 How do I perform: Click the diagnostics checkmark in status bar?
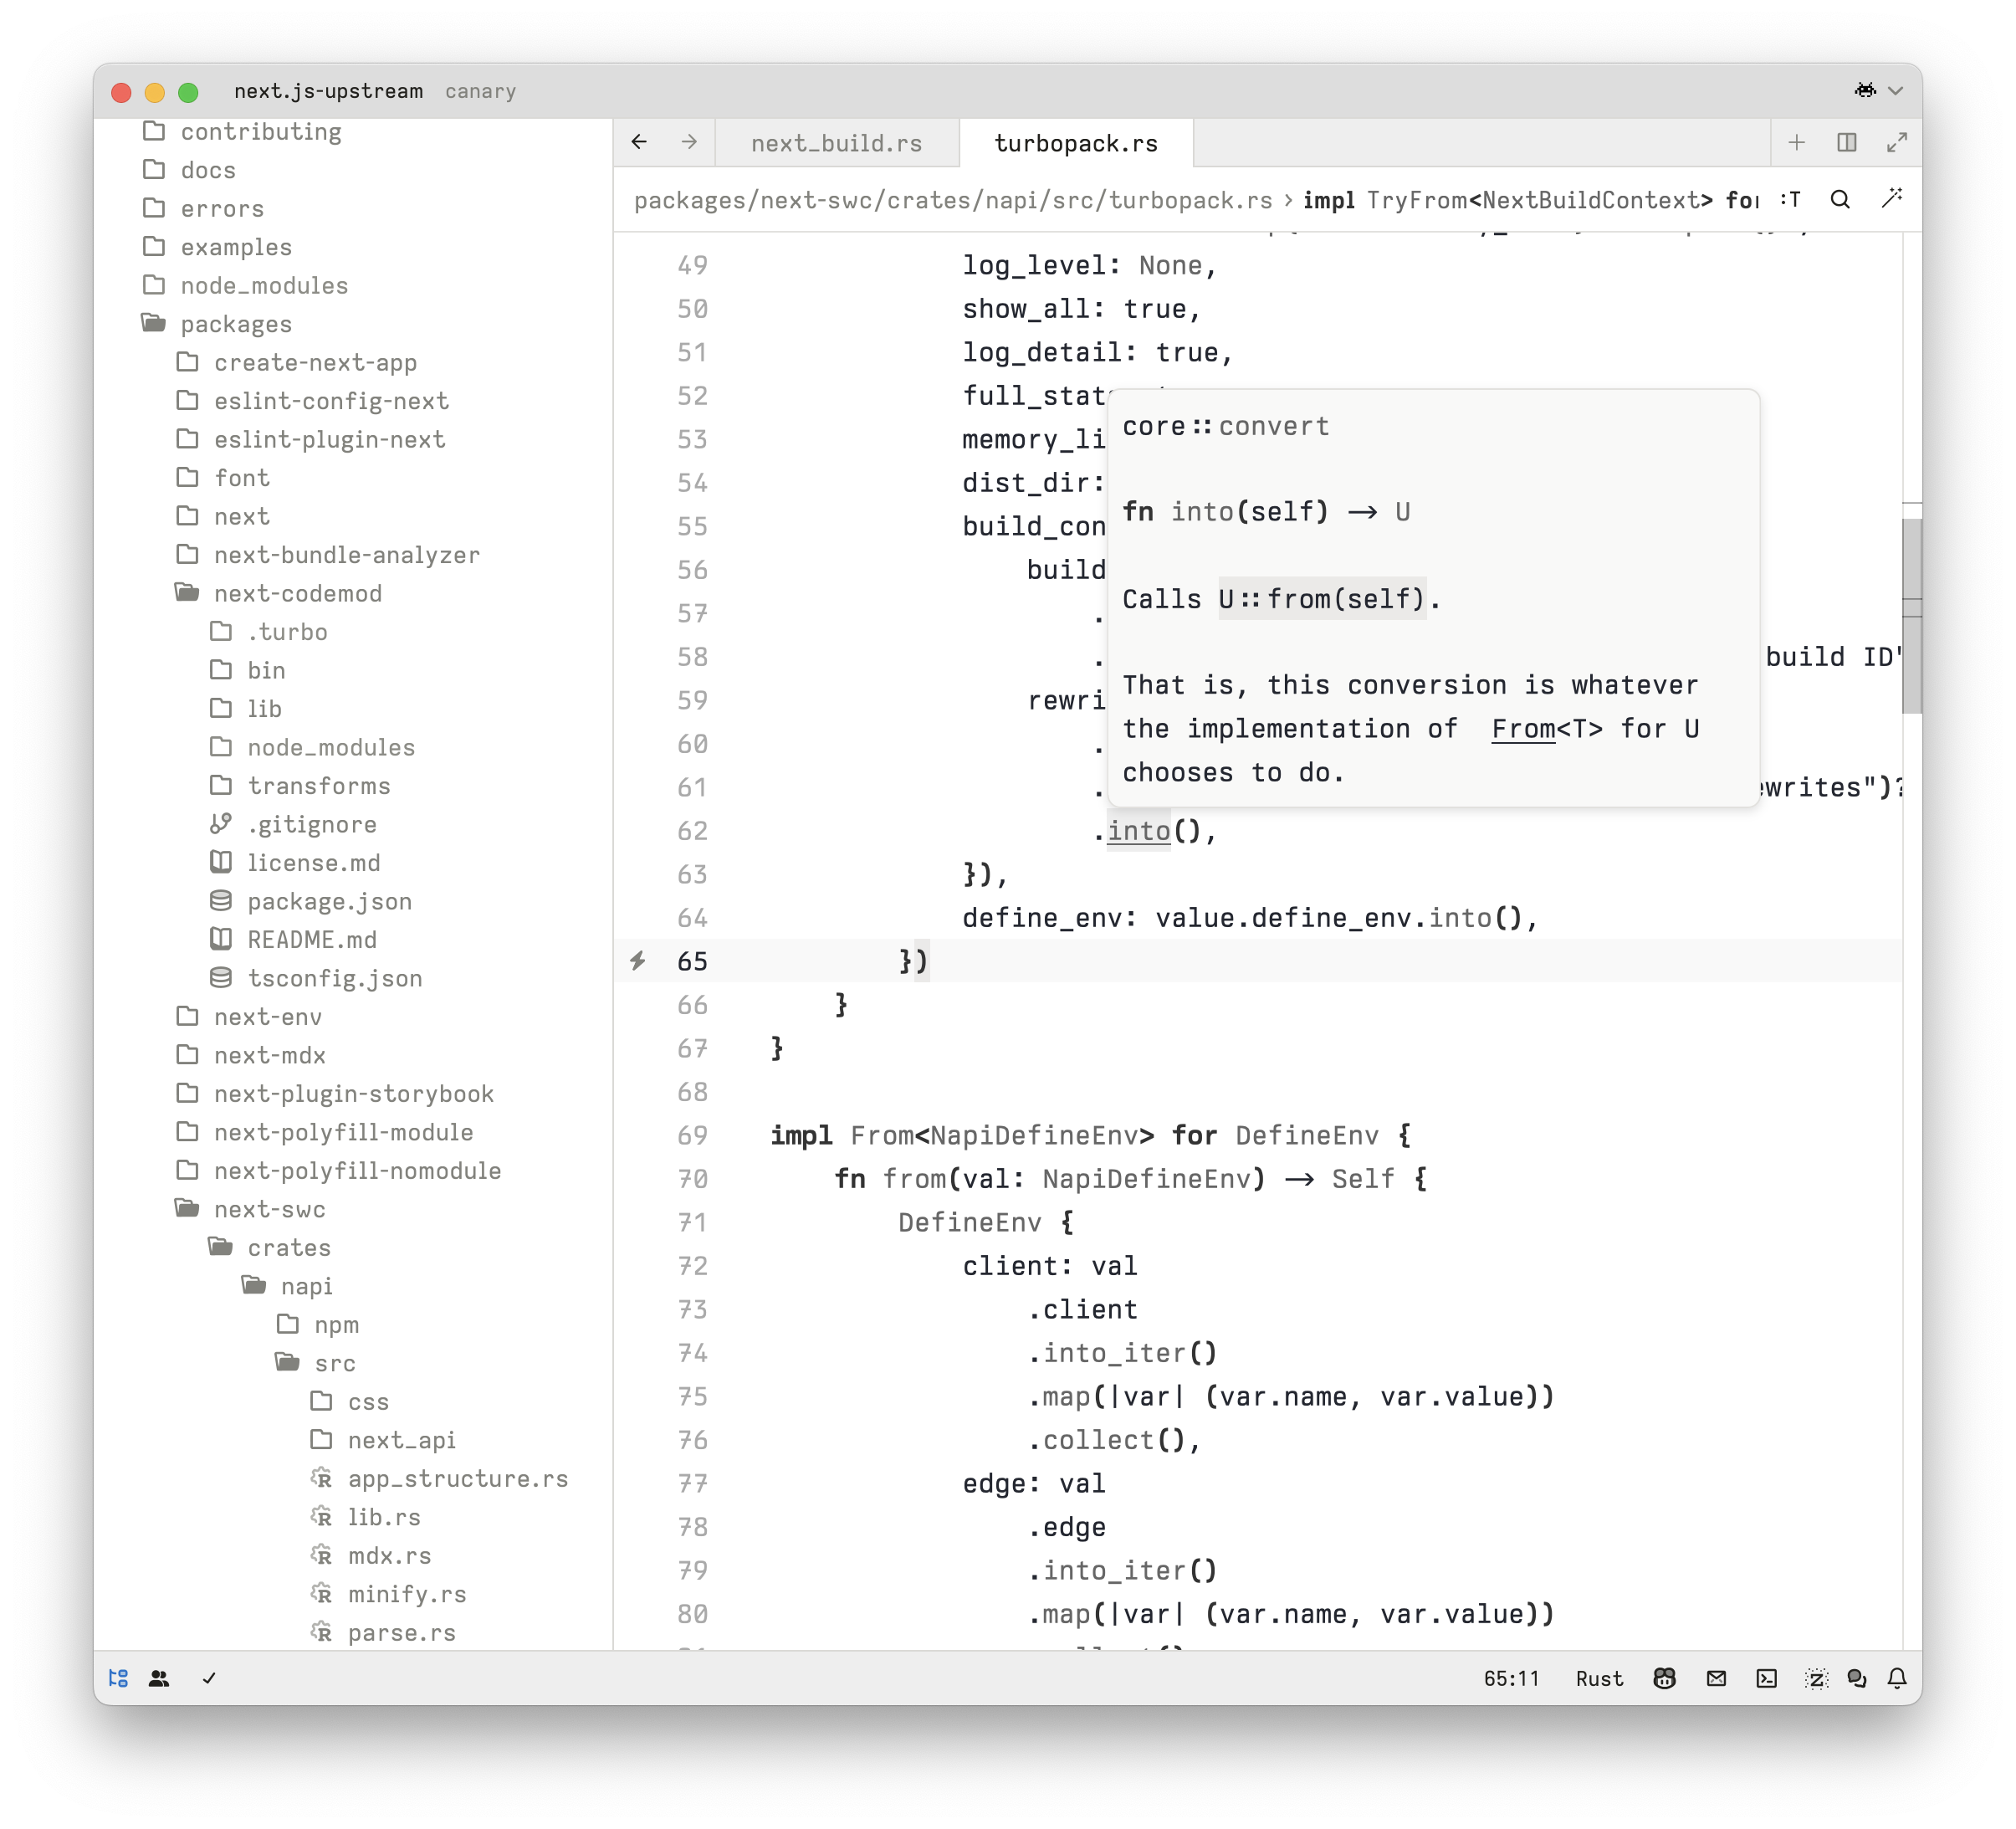(x=209, y=1678)
